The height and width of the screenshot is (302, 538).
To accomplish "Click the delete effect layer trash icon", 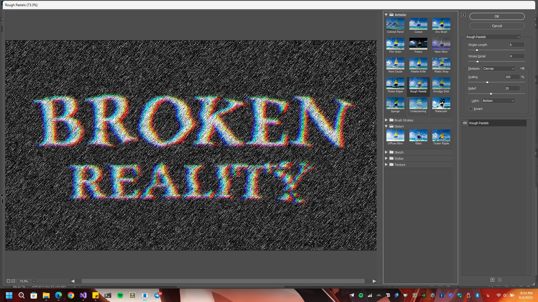I will point(500,280).
